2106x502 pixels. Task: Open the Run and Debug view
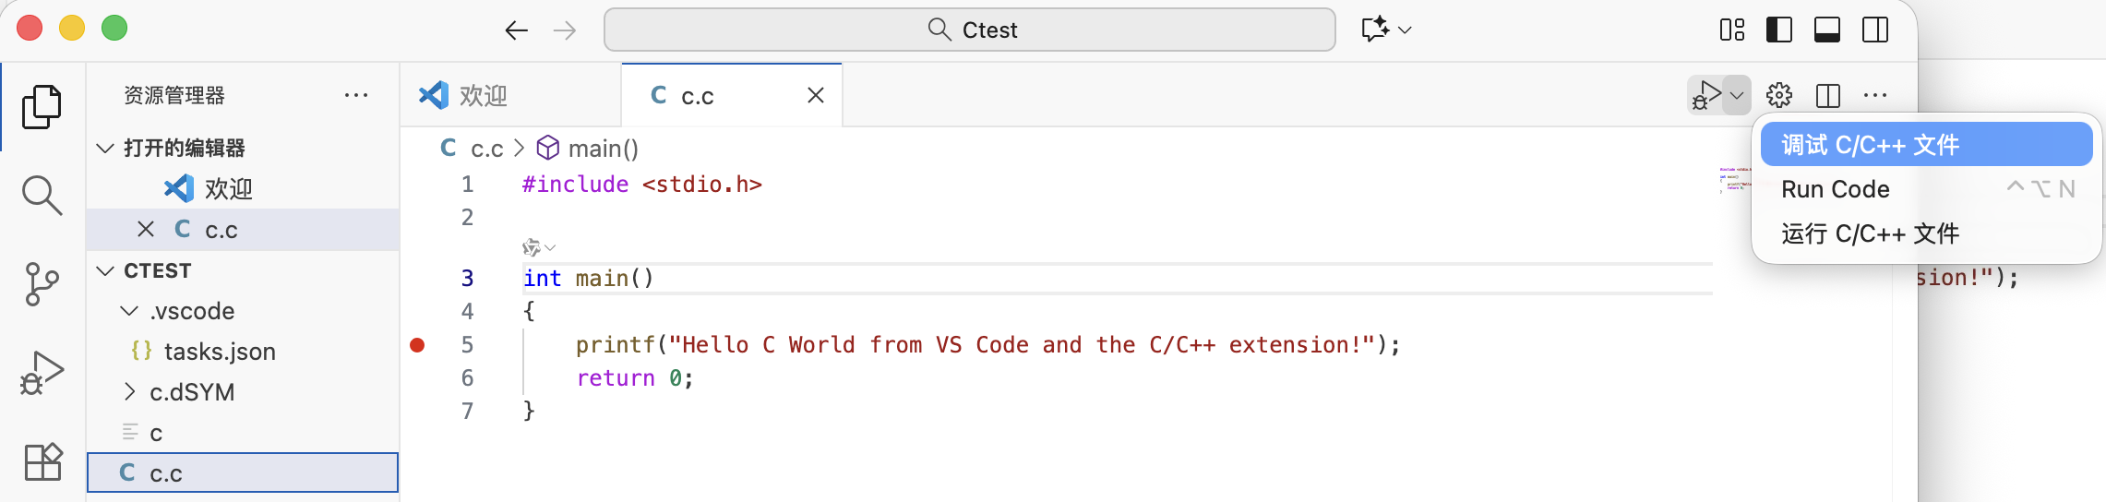42,373
